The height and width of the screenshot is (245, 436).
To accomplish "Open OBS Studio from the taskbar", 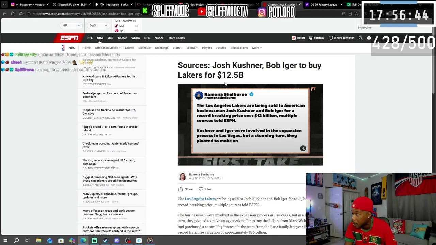I will (x=128, y=241).
